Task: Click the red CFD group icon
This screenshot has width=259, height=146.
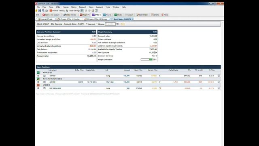Action: click(x=38, y=85)
